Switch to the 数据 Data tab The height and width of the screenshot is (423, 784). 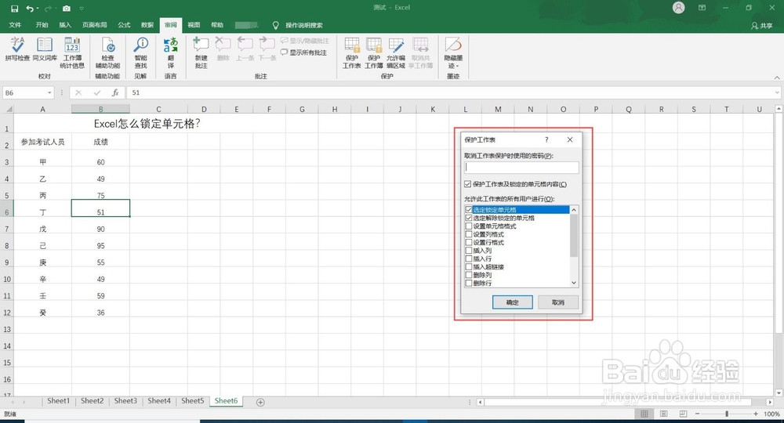[147, 25]
